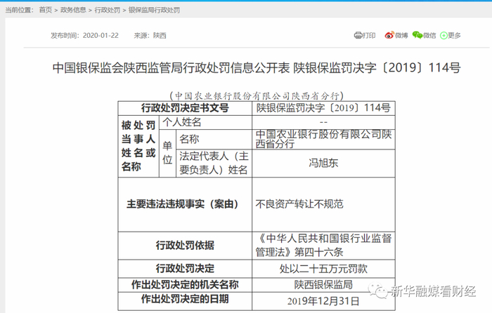
Task: Click cell 中国农业银行股份有限公司陕西省分行 in table
Action: tap(323, 139)
